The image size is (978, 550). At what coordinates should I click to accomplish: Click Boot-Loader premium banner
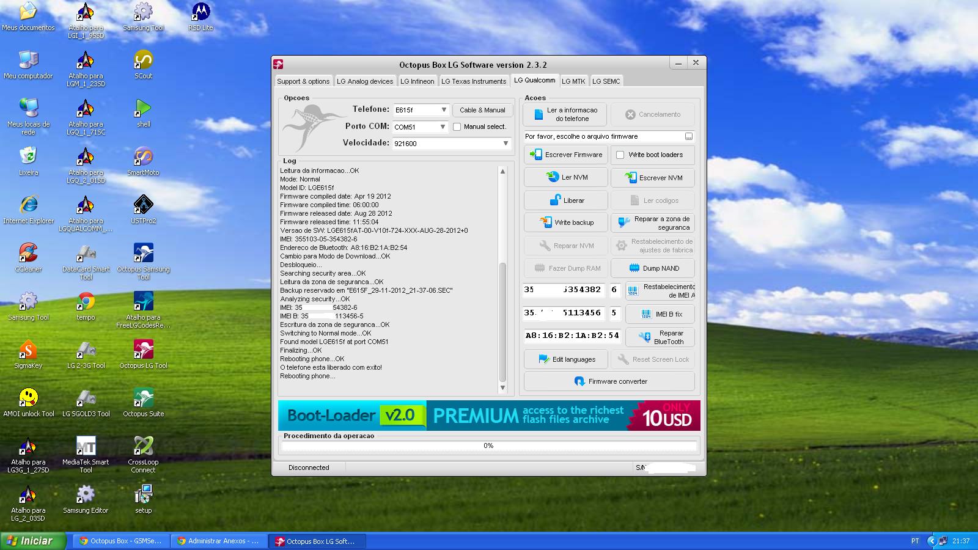tap(489, 416)
